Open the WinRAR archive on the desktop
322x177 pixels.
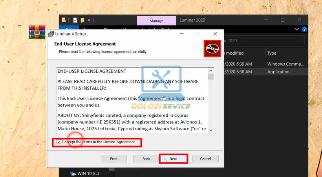coord(37,32)
